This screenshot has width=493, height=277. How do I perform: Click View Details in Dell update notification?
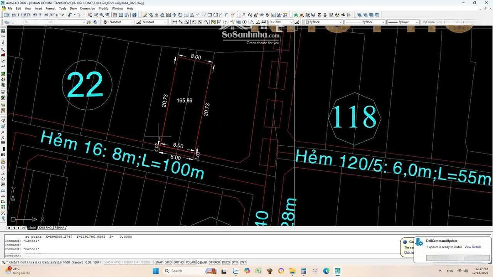pos(472,247)
